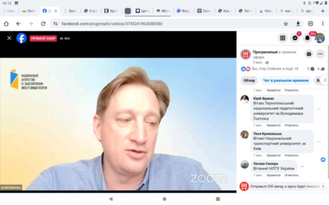
Task: Open the downloads icon in the toolbar
Action: pos(298,24)
